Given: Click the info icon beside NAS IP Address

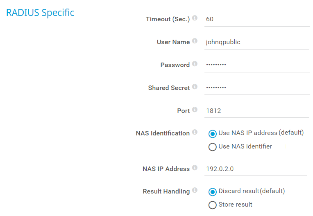Looking at the screenshot, I should pyautogui.click(x=195, y=168).
